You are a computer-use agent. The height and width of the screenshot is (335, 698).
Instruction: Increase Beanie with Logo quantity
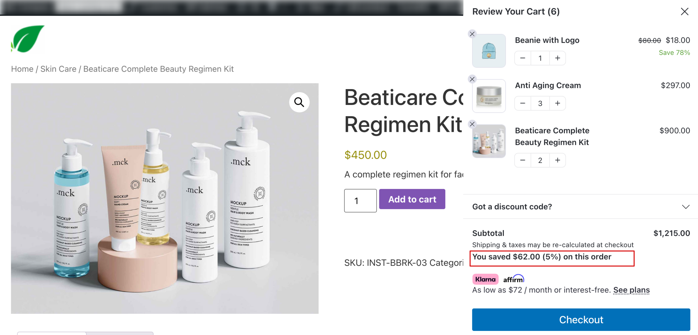click(557, 58)
